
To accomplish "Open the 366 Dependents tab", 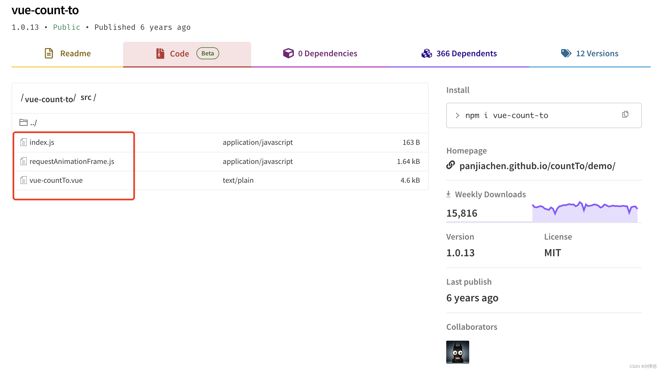I will (x=466, y=54).
